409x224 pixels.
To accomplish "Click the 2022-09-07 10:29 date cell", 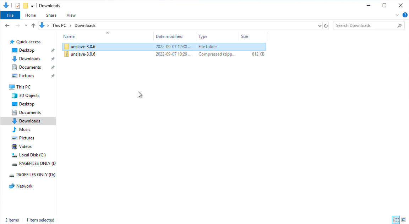I will [174, 54].
